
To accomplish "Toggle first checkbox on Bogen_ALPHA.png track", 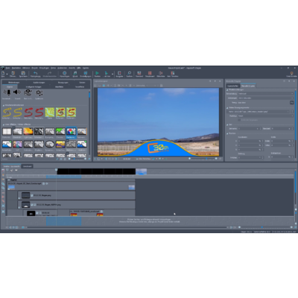I will (x=32, y=205).
